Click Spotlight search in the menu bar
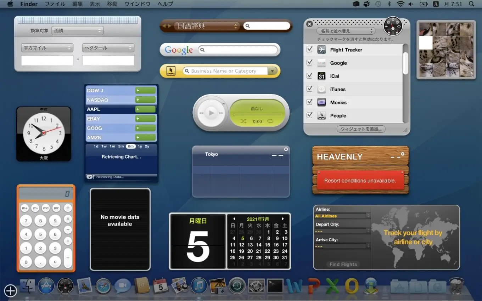Screen dimensions: 482x301 (471, 4)
